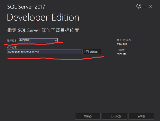Viewport: 160px width, 121px height.
Task: Click the 1573 MB download size value
Action: (122, 54)
